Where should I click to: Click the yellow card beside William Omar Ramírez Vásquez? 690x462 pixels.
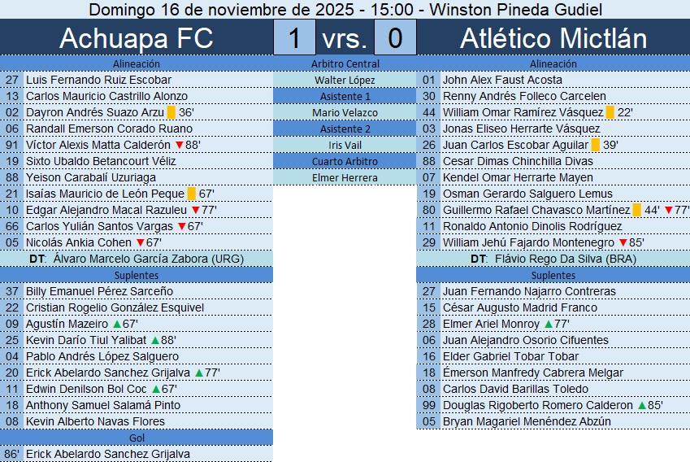[x=610, y=112]
